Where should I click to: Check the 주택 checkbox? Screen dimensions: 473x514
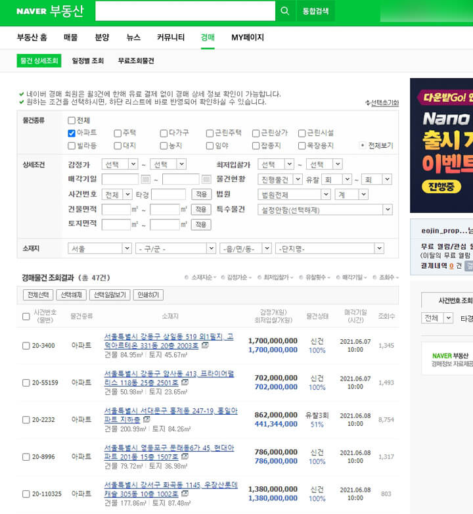click(x=118, y=133)
